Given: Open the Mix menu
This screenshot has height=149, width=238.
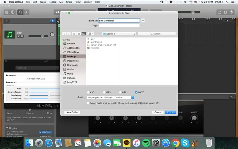Looking at the screenshot, I should [61, 2].
